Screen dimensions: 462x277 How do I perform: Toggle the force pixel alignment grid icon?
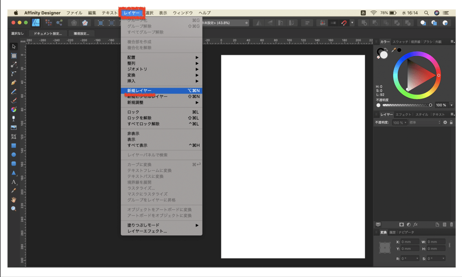coord(322,23)
